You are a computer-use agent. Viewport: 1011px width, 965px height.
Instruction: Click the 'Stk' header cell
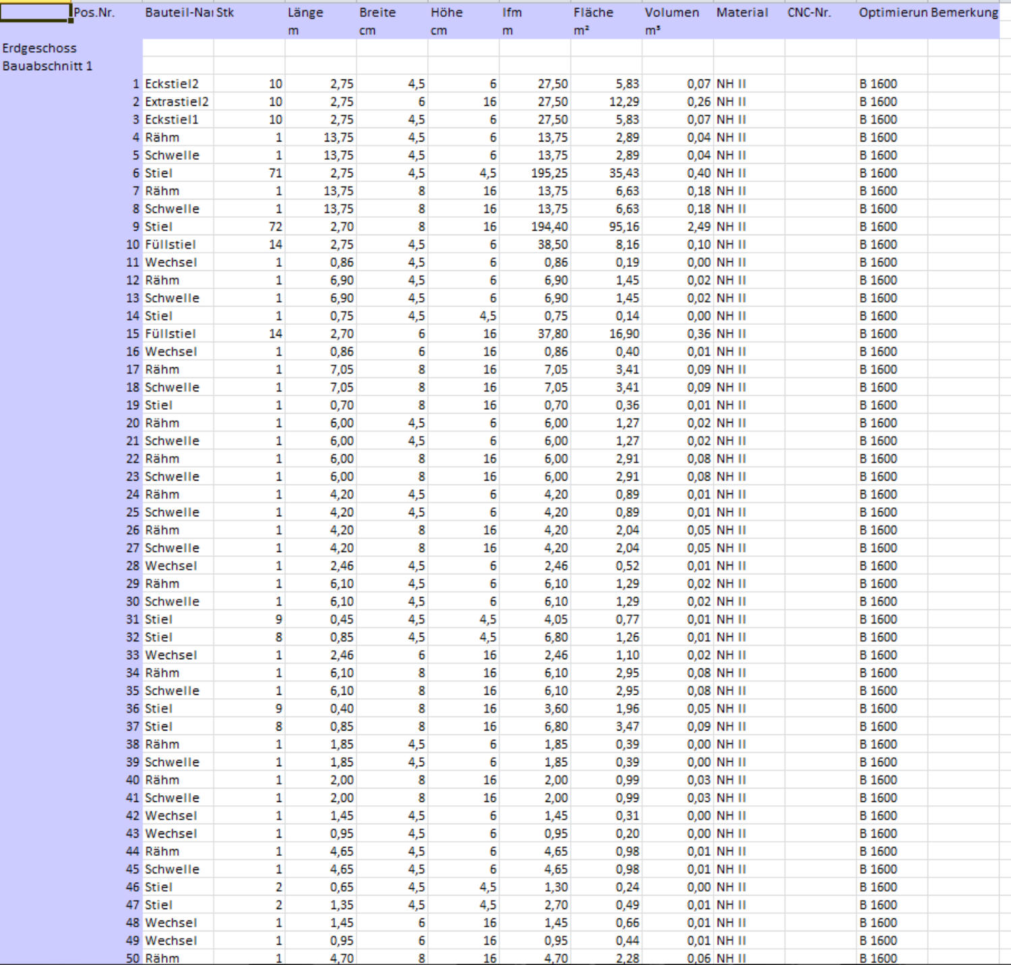pos(249,12)
